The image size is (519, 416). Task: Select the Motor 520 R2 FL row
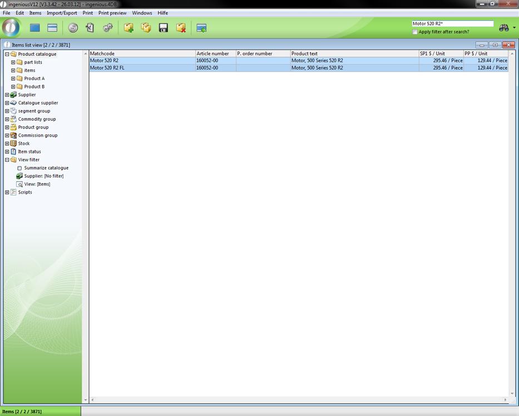coord(142,68)
